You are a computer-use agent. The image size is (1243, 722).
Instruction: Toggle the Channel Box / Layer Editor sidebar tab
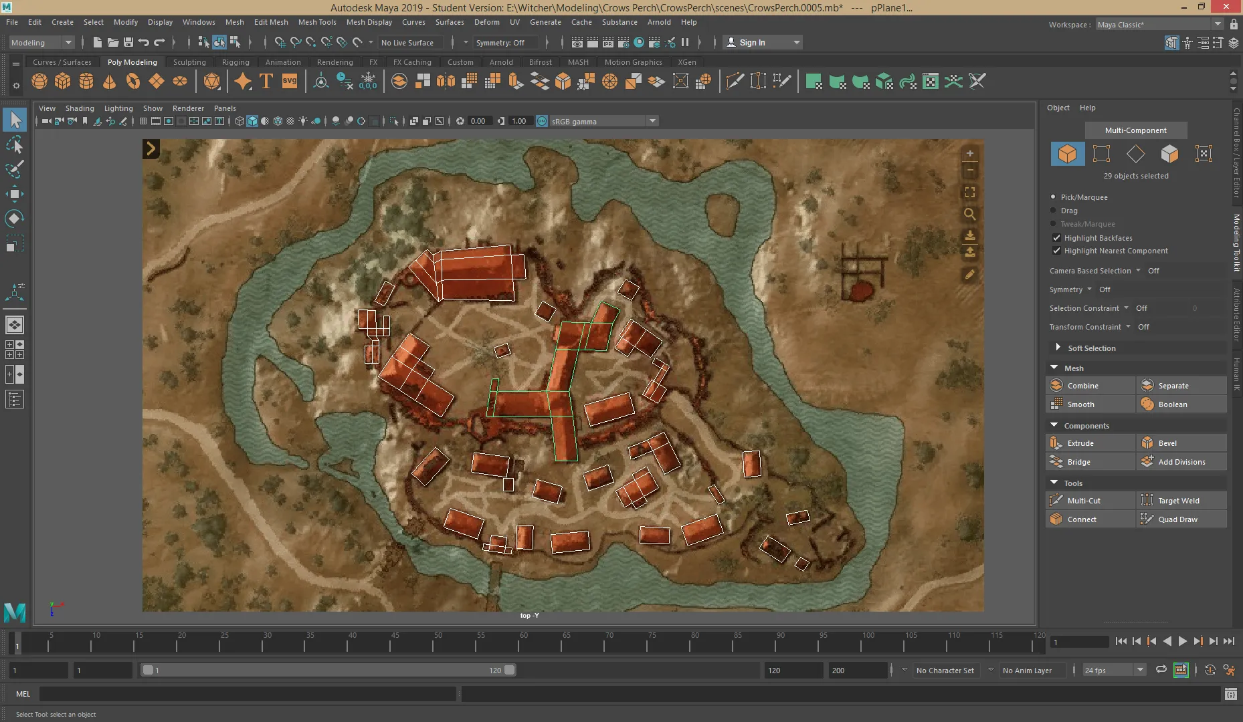pyautogui.click(x=1236, y=152)
